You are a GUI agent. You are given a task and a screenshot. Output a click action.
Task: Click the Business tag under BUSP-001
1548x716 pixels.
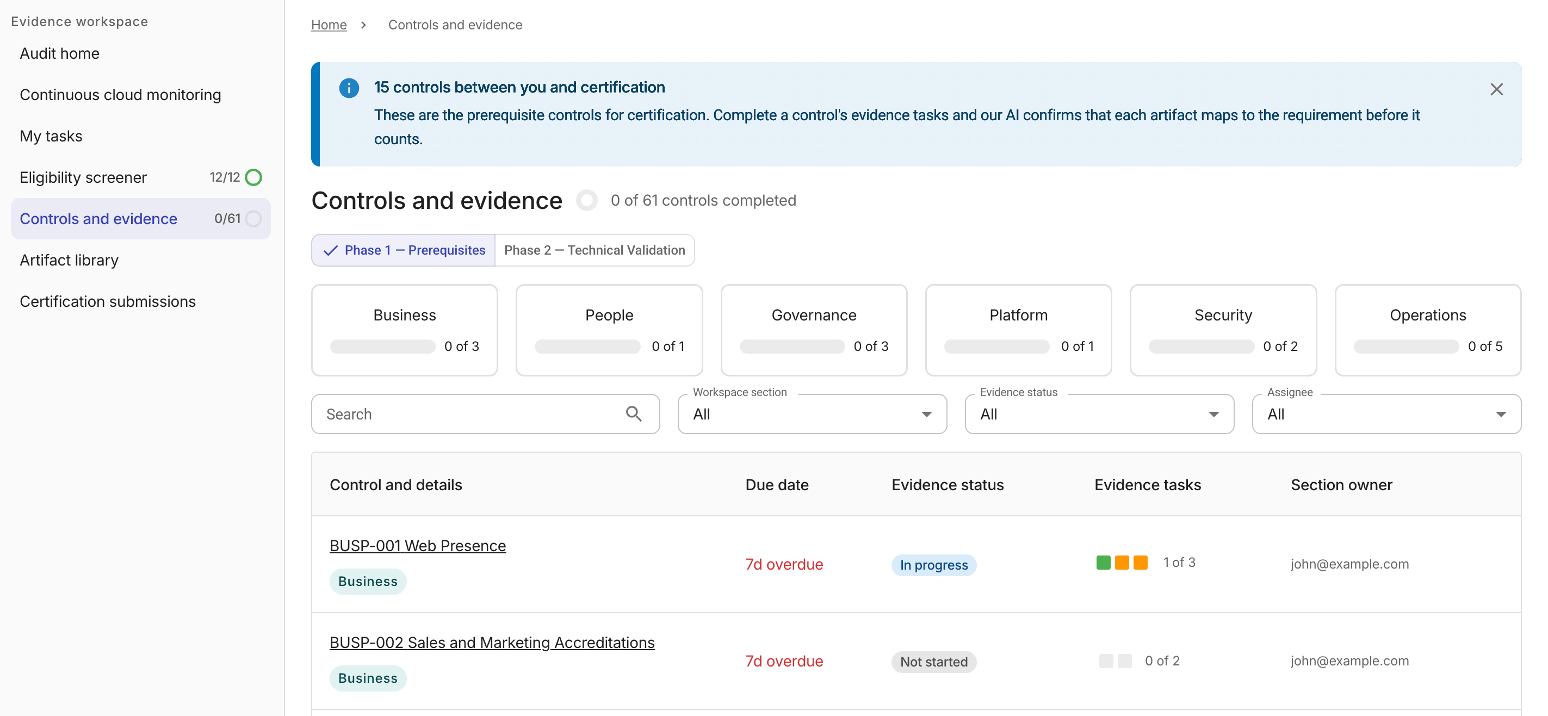tap(368, 581)
